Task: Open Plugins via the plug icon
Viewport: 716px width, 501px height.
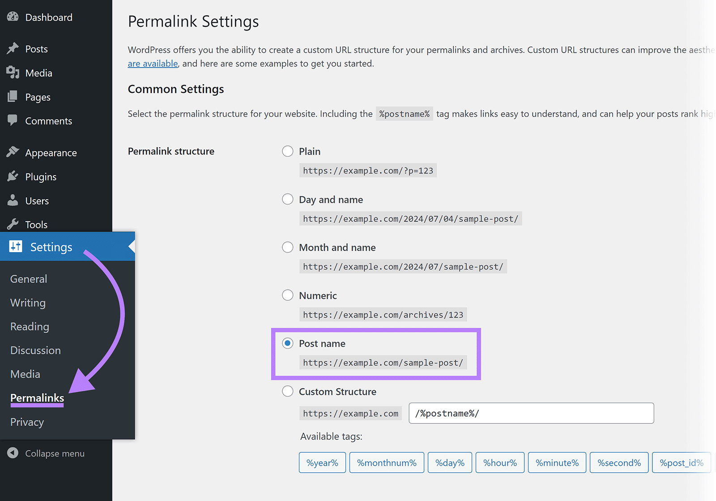Action: pyautogui.click(x=13, y=176)
